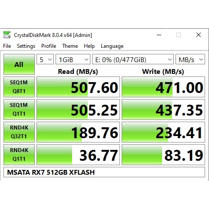Click the 471.00 write result

(x=163, y=87)
